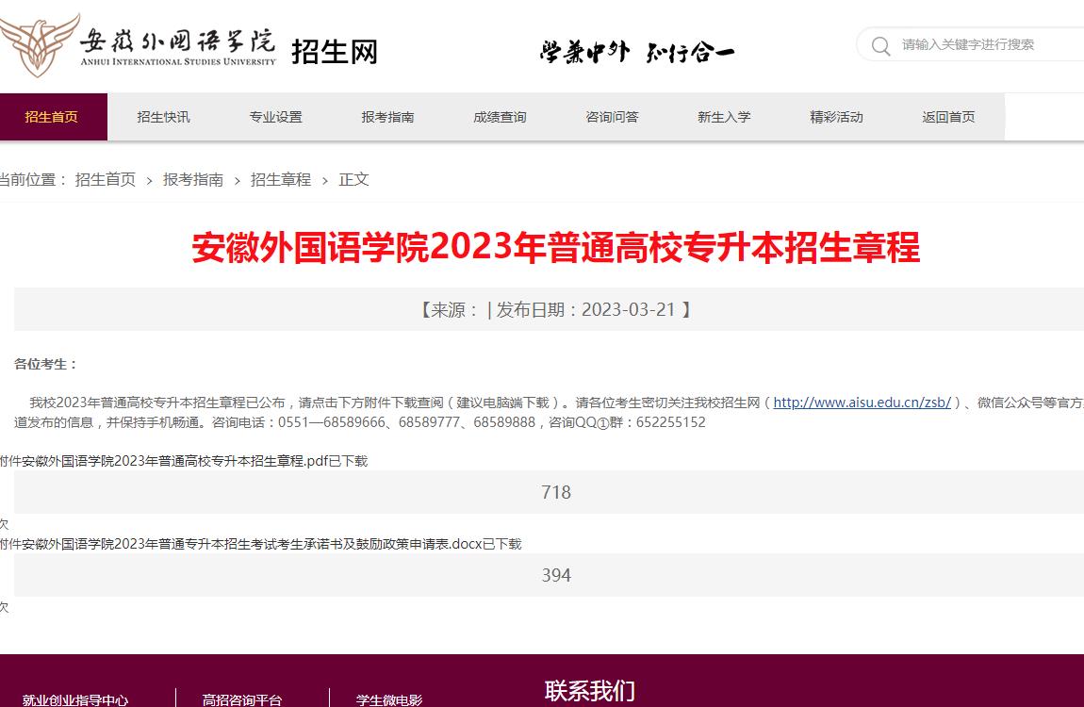This screenshot has width=1084, height=707.
Task: Click the red article title heading
Action: [x=556, y=247]
